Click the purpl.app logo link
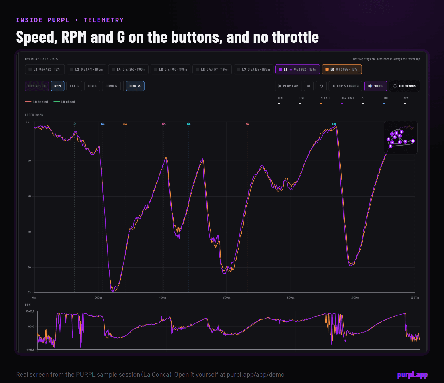This screenshot has width=444, height=383. tap(412, 375)
